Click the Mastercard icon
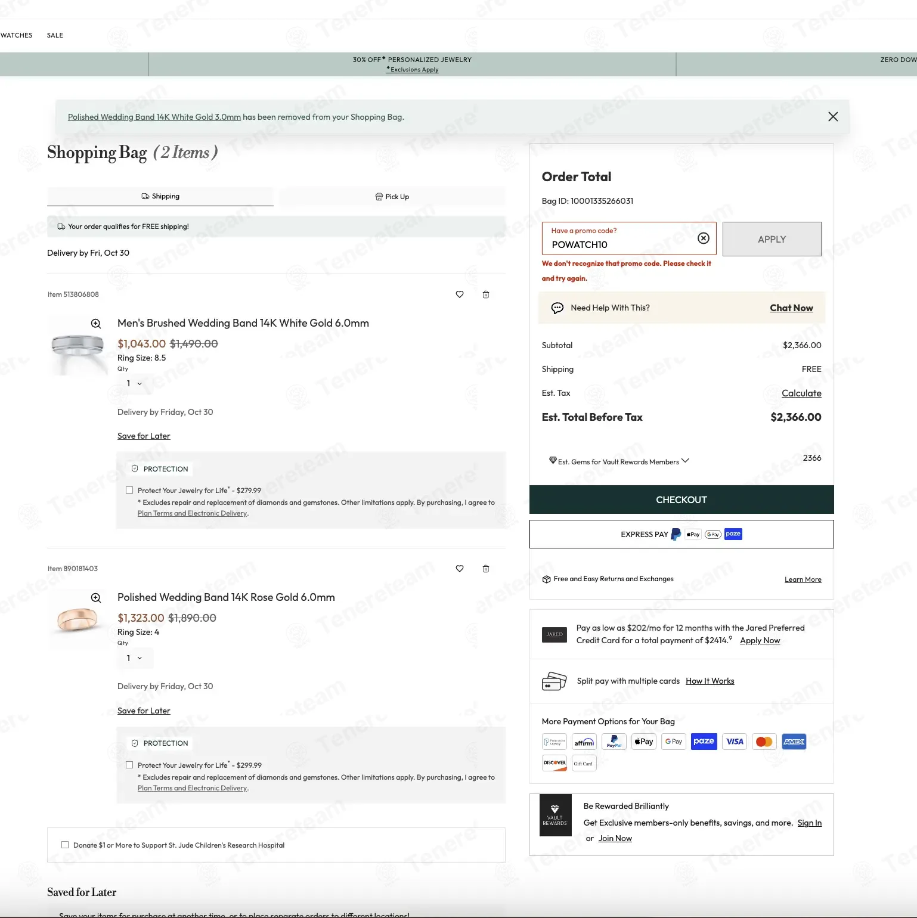The height and width of the screenshot is (918, 917). point(764,742)
